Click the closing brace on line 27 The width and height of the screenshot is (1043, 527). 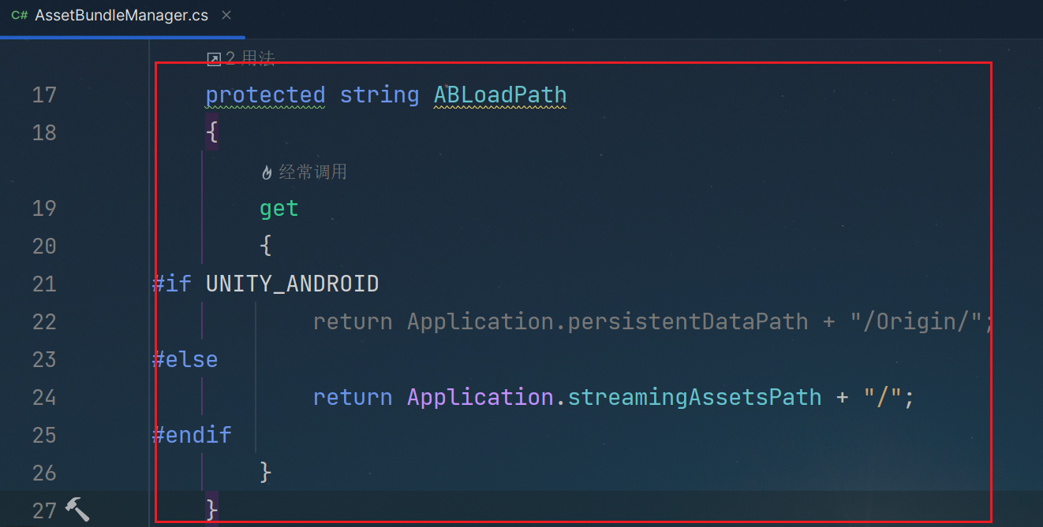coord(211,510)
